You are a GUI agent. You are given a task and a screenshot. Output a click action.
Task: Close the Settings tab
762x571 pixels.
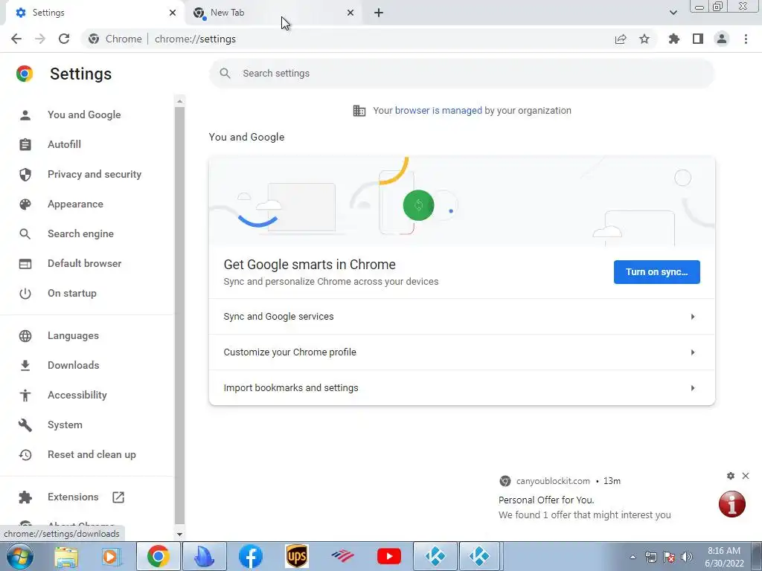pos(173,13)
